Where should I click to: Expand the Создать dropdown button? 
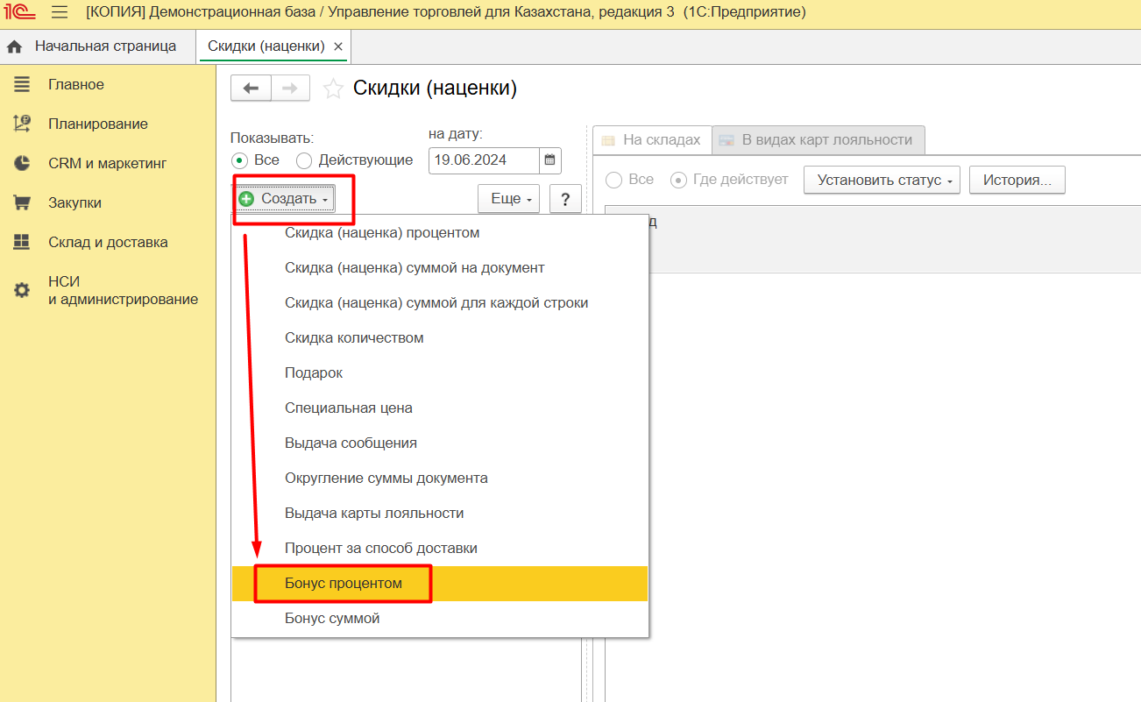tap(285, 199)
